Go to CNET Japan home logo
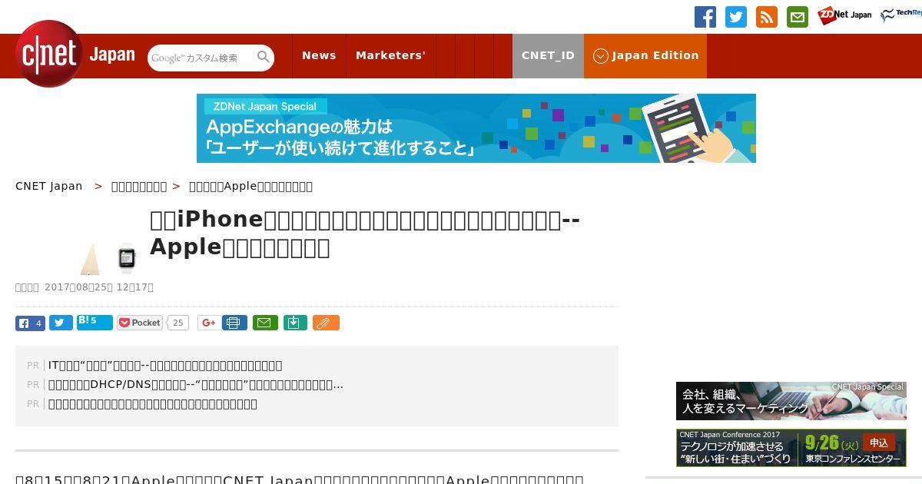This screenshot has width=922, height=484. (x=75, y=55)
